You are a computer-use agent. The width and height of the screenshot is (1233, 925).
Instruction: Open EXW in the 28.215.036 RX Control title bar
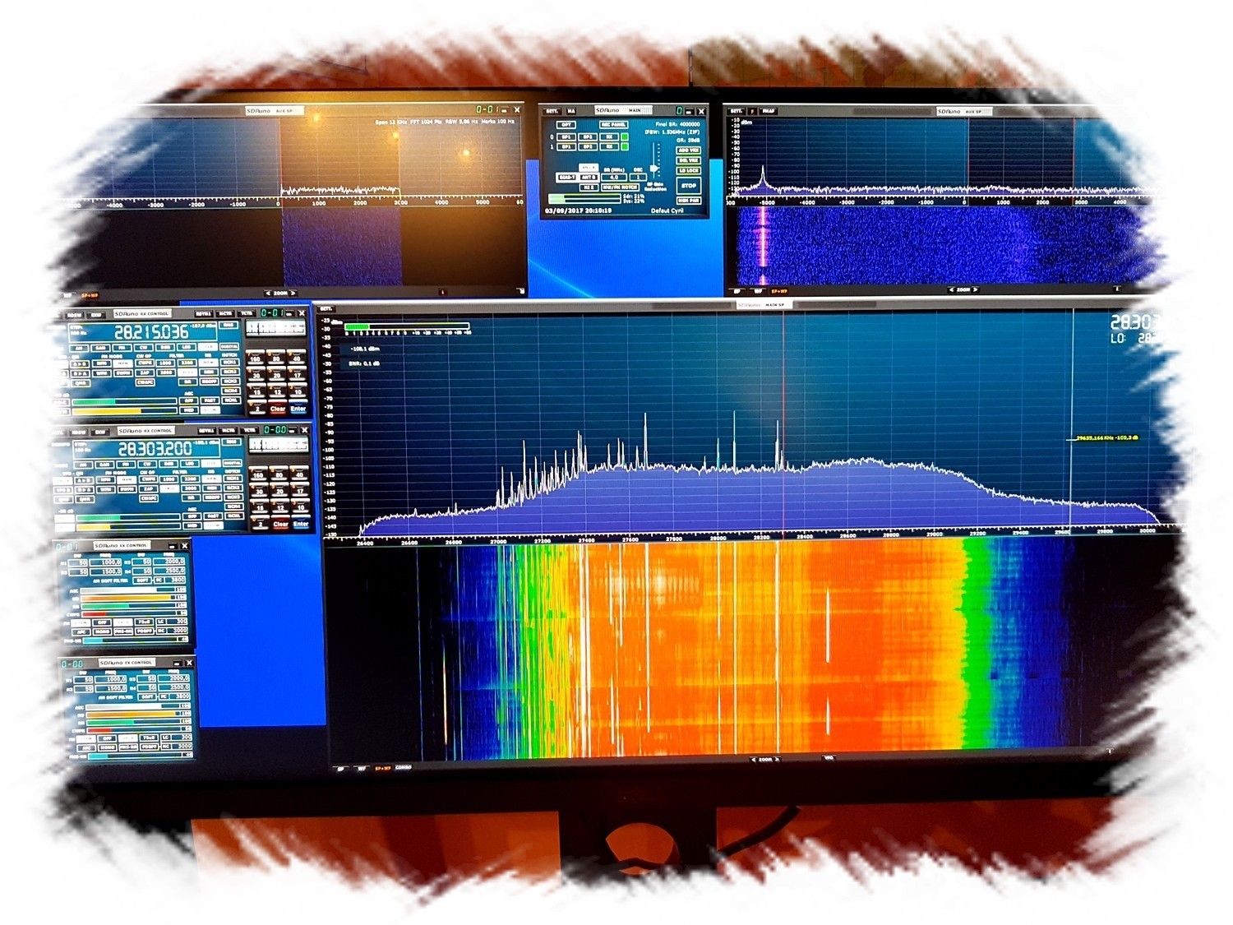pyautogui.click(x=96, y=315)
